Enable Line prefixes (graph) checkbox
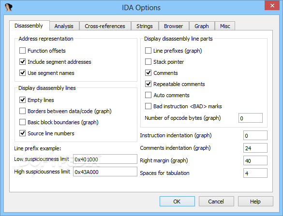 pos(148,51)
